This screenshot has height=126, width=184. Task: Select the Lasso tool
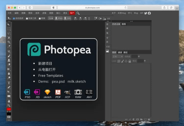click(9, 33)
